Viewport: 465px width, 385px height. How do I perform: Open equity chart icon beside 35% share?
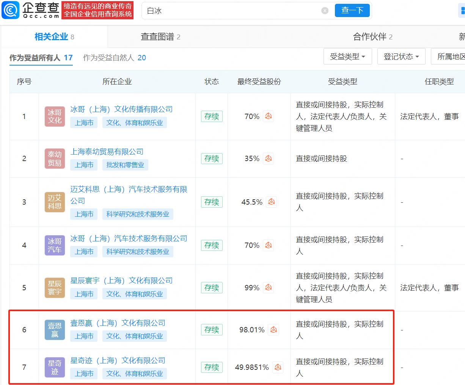[269, 158]
